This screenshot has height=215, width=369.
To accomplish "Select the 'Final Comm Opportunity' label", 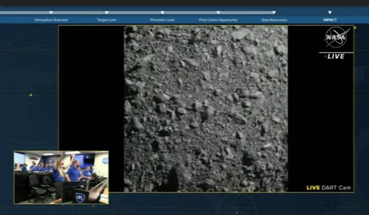I will [x=218, y=20].
